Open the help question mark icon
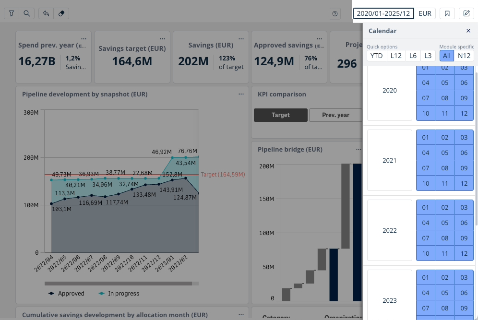 pos(335,13)
